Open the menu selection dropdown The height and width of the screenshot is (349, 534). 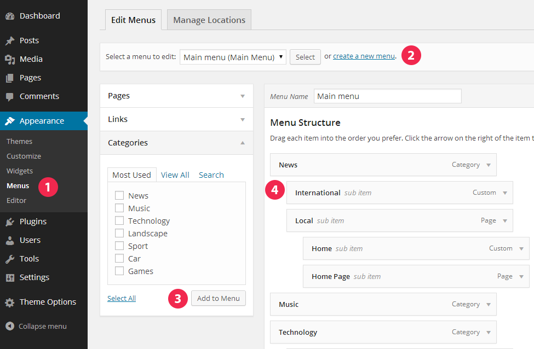233,57
